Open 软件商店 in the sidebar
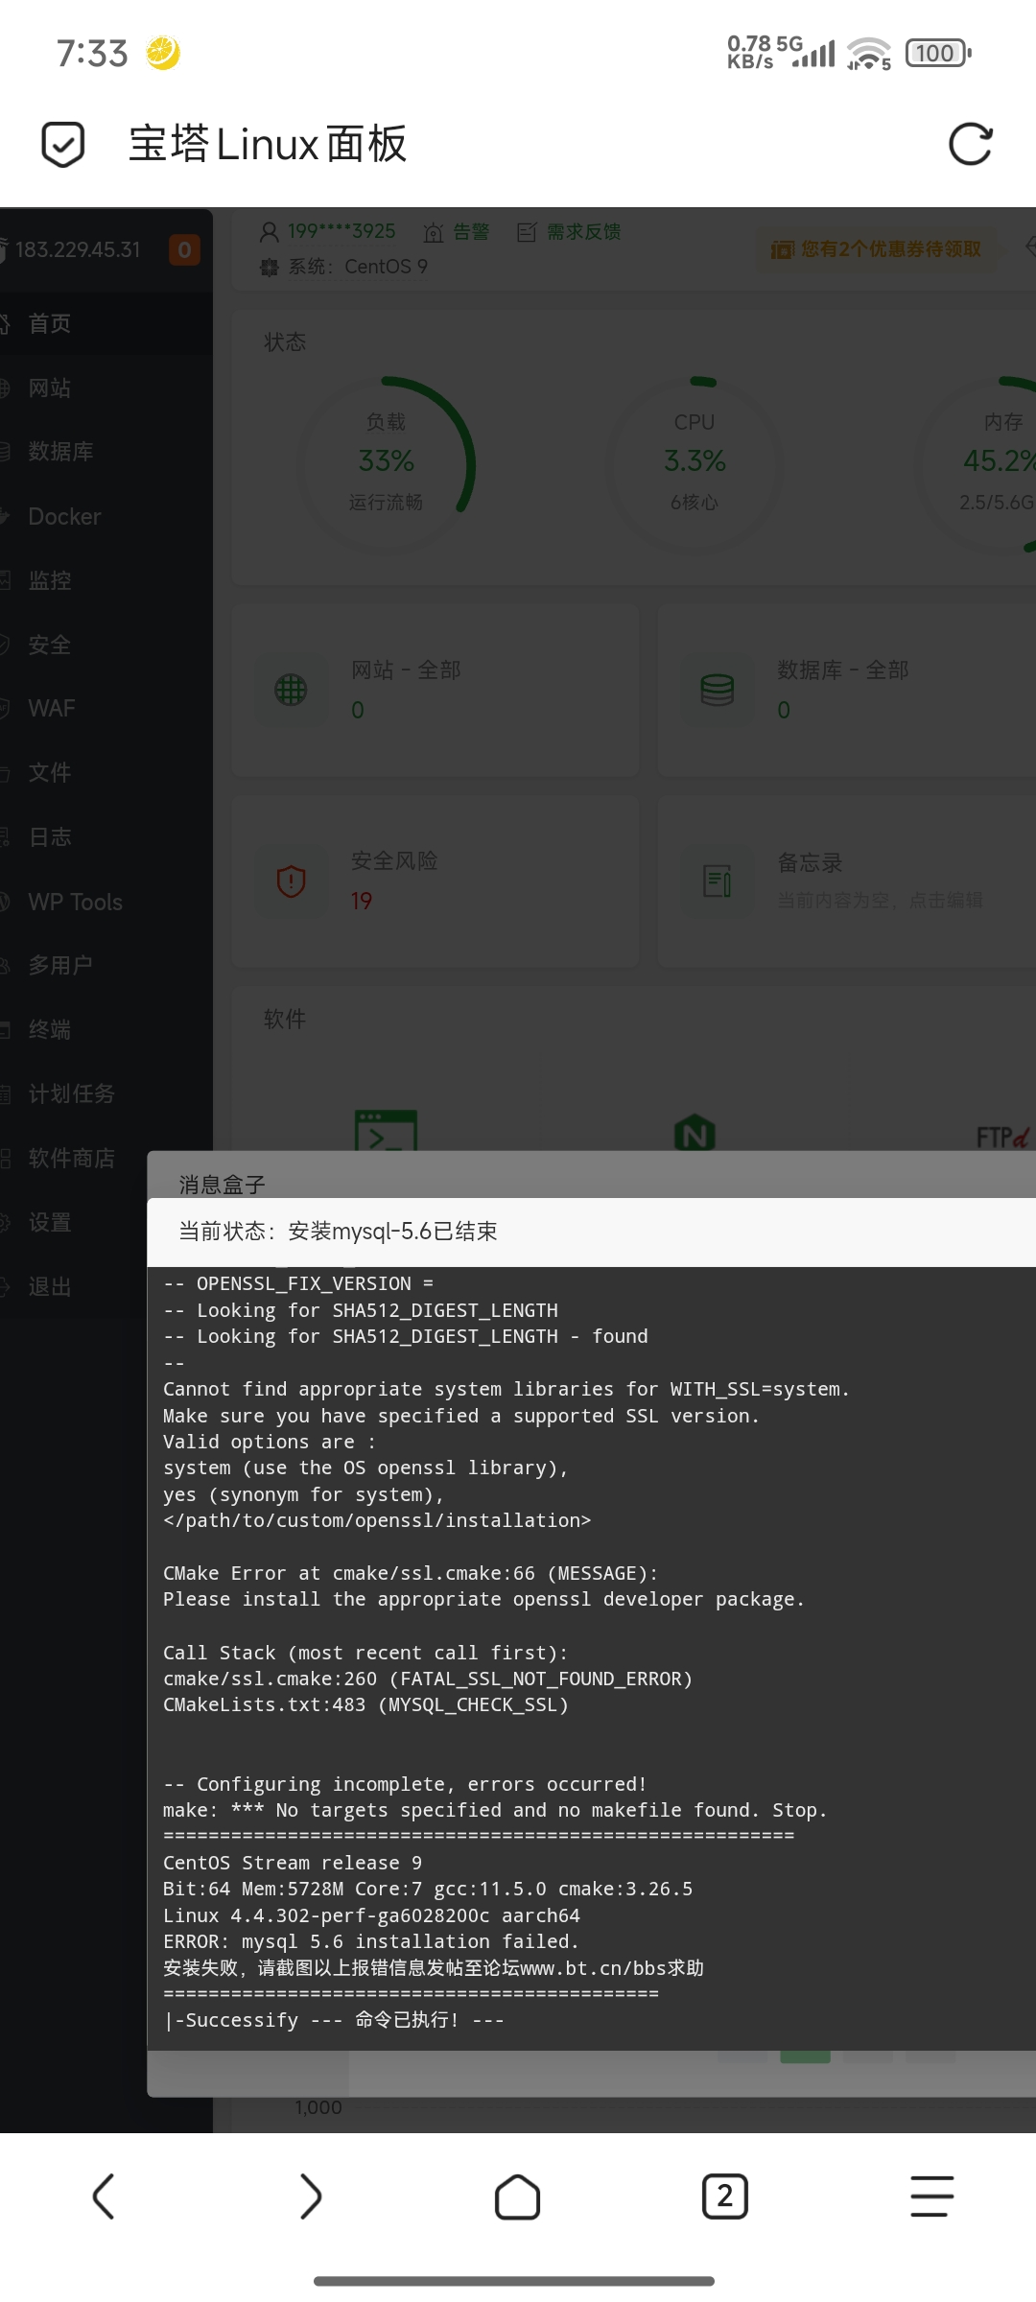Viewport: 1036px width, 2302px height. coord(73,1158)
